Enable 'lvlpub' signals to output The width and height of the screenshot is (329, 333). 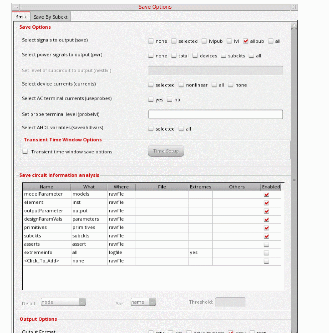(x=204, y=41)
